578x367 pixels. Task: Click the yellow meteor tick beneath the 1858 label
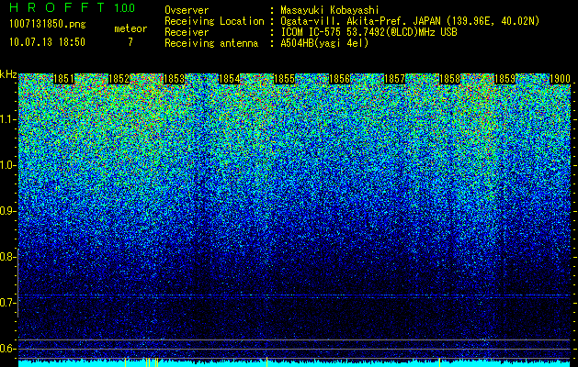[439, 361]
